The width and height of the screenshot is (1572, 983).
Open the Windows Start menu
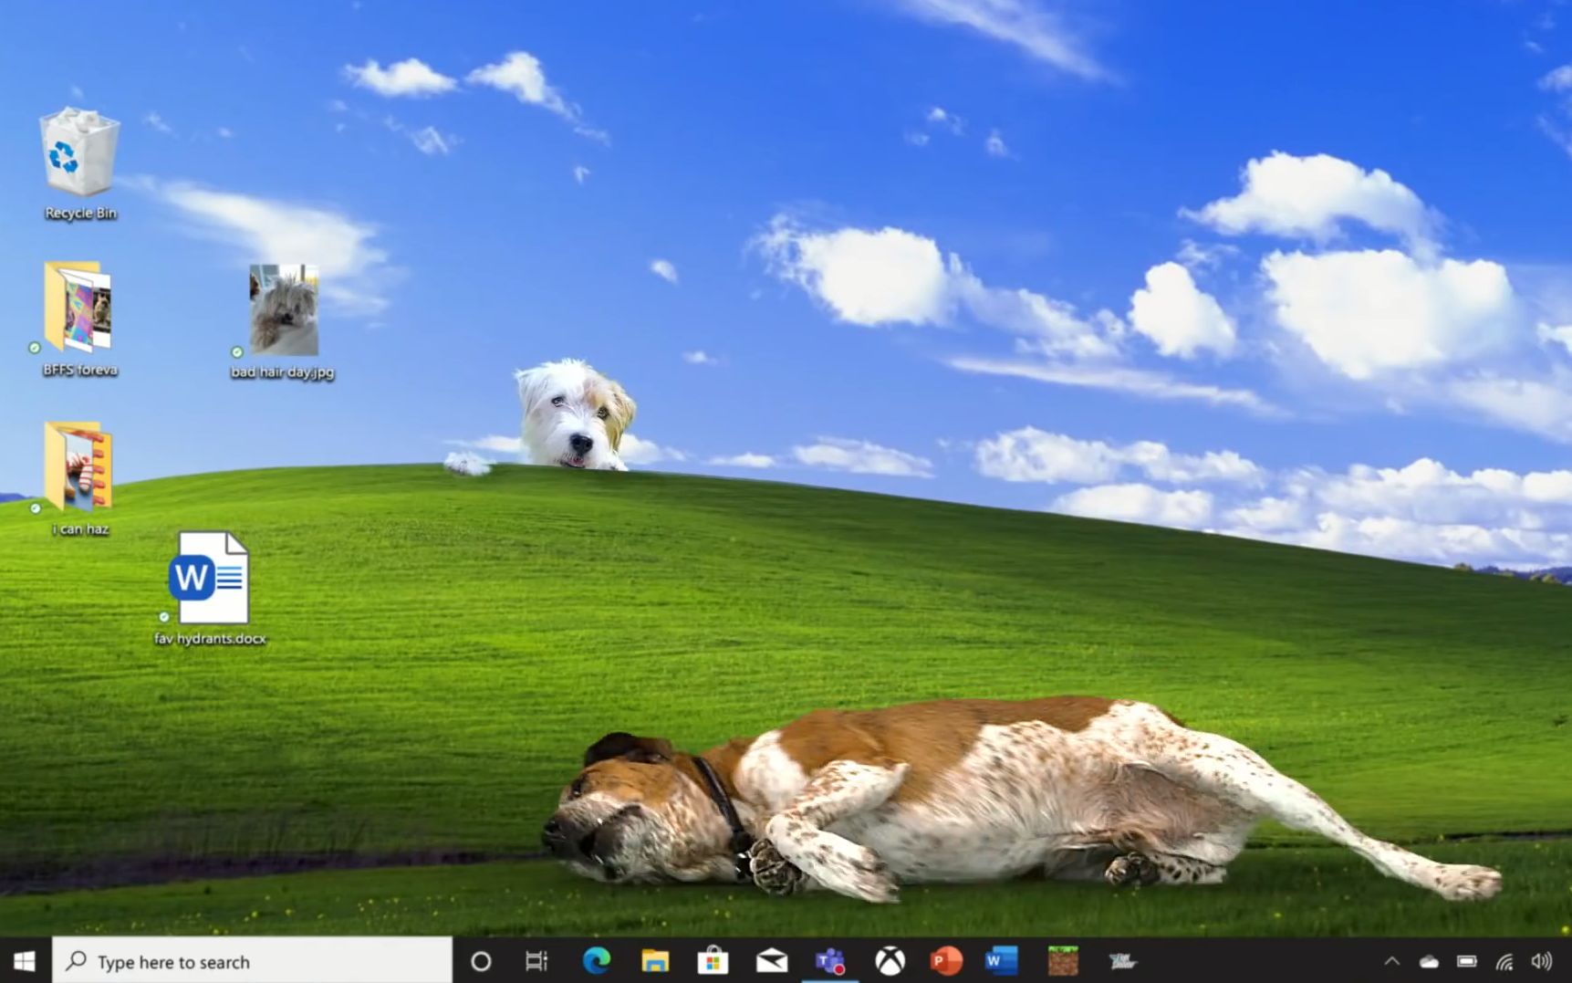[25, 961]
